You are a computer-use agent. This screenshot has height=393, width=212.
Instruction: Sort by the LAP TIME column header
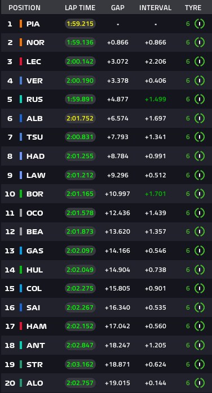(80, 8)
